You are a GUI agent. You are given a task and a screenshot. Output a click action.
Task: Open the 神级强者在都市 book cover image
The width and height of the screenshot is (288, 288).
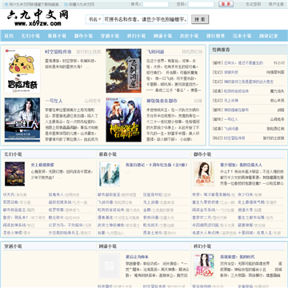pos(124,120)
